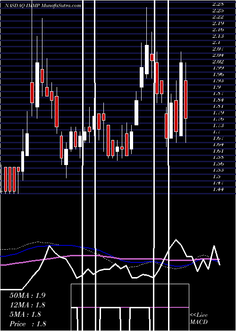Select the 2.25 price axis label
This screenshot has height=331, width=236.
[218, 10]
